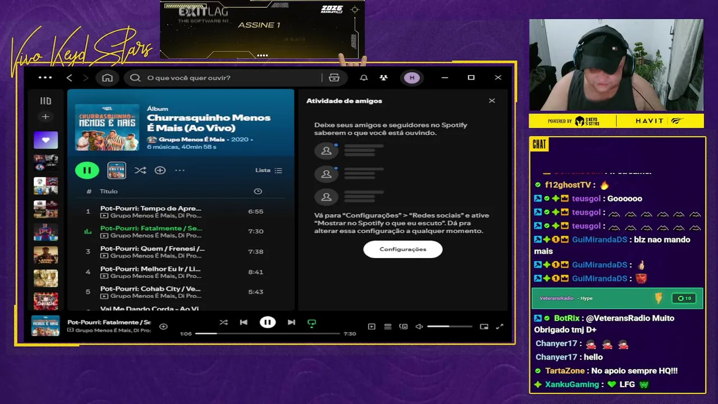Skip to next track

tap(291, 322)
